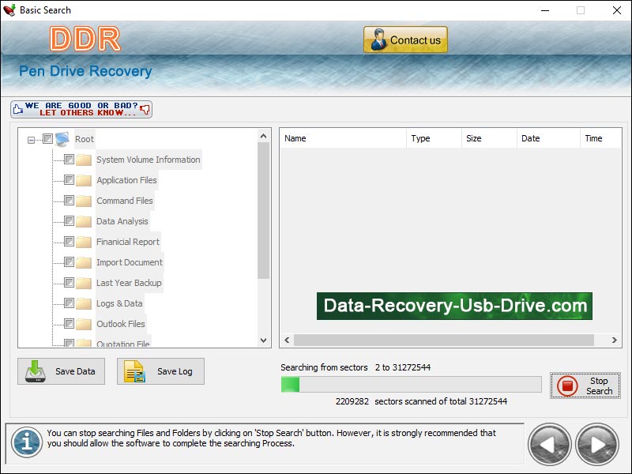This screenshot has width=632, height=474.
Task: Click the 'Searching from sectors' label
Action: [324, 367]
